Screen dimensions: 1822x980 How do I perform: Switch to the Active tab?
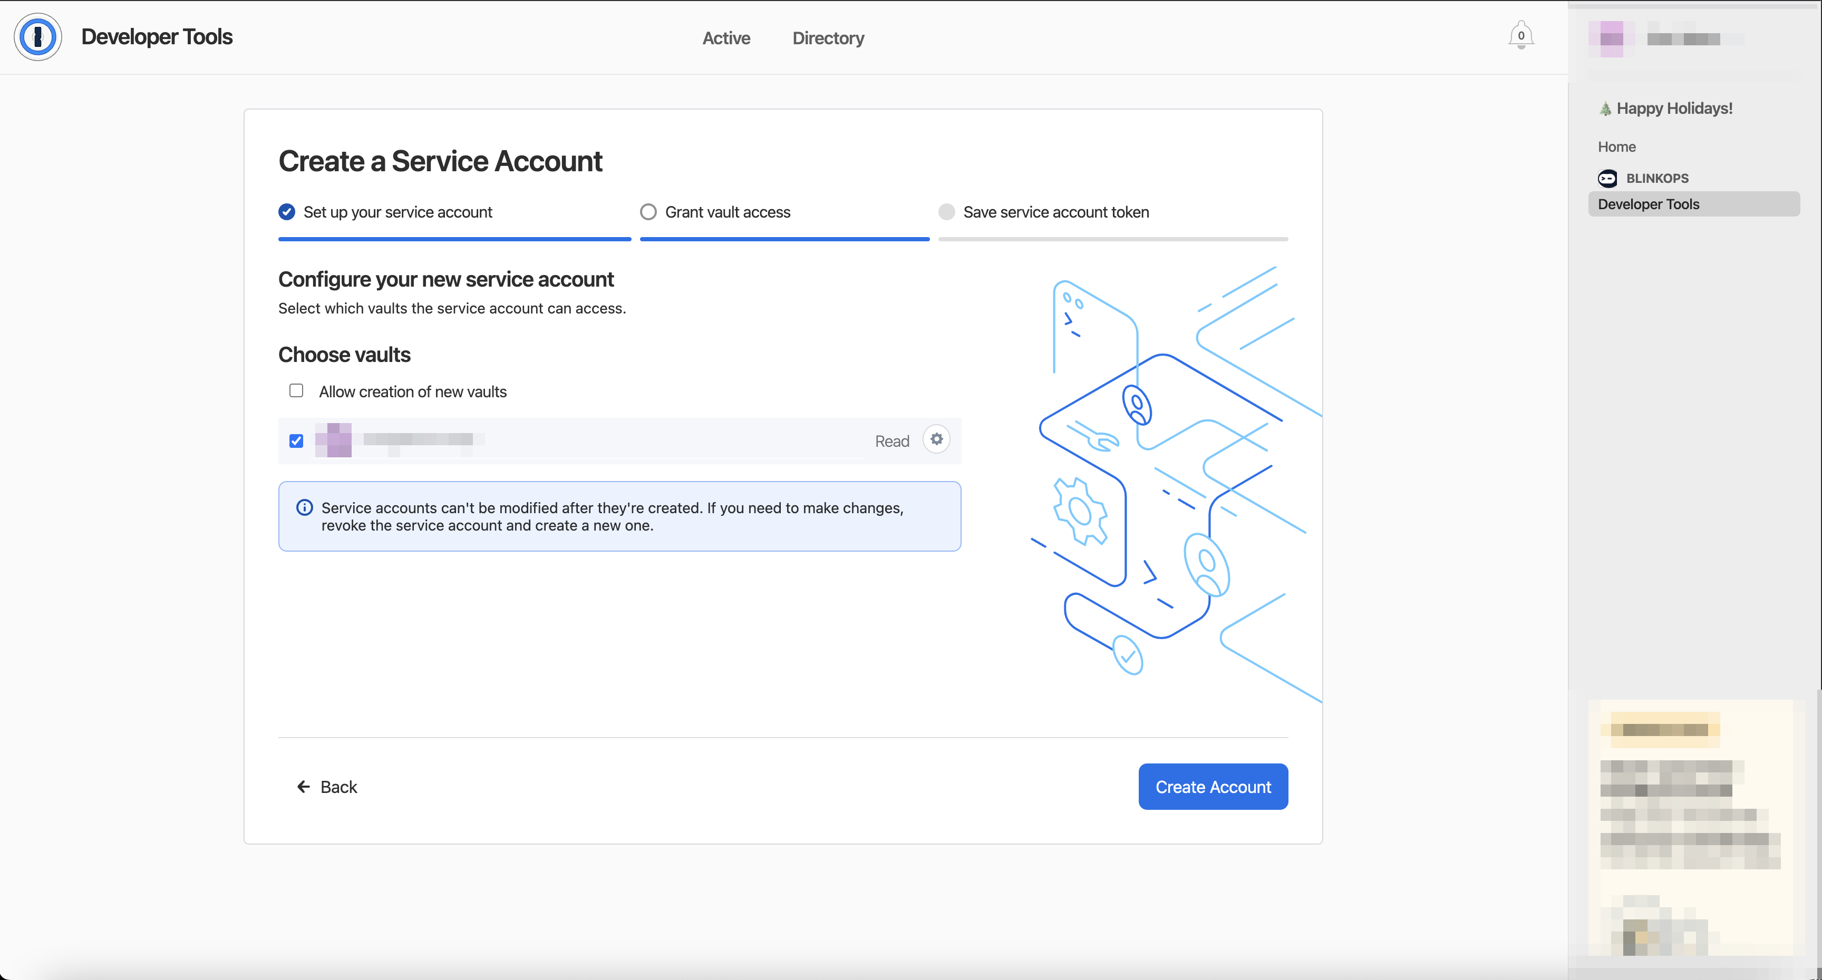coord(725,37)
